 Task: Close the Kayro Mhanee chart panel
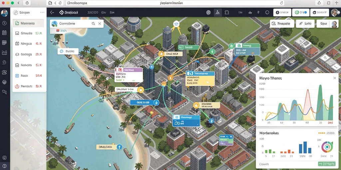coord(335,78)
